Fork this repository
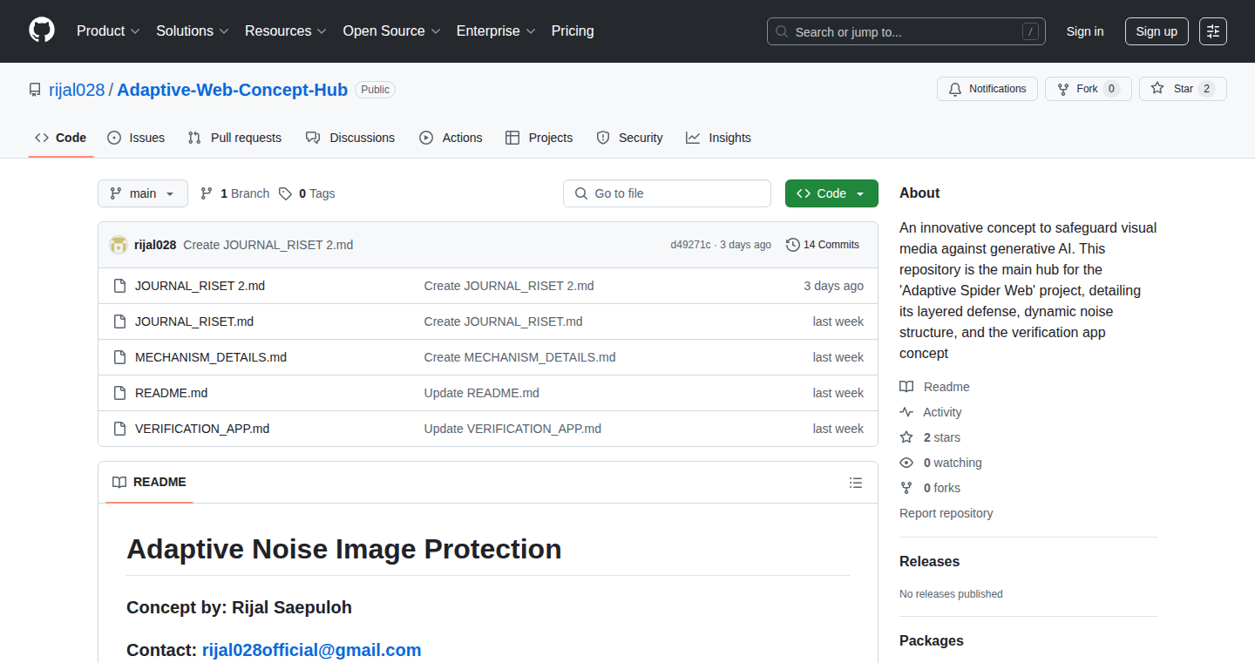1255x663 pixels. click(x=1088, y=89)
